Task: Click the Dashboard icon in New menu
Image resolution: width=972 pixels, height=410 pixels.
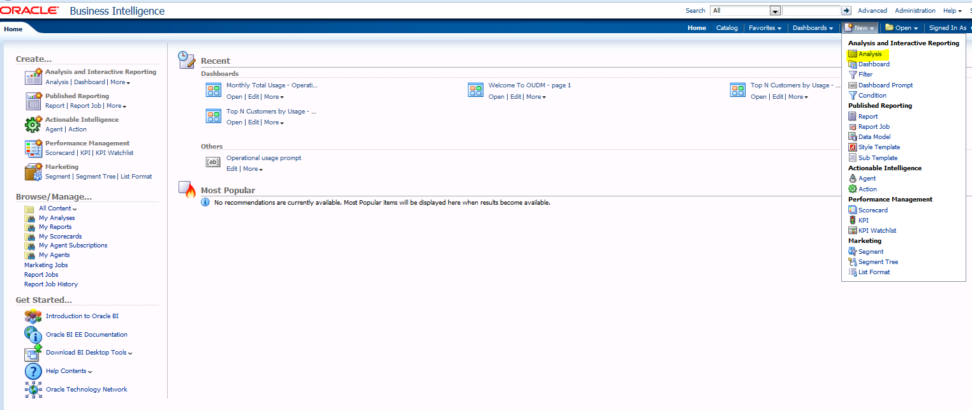Action: coord(853,64)
